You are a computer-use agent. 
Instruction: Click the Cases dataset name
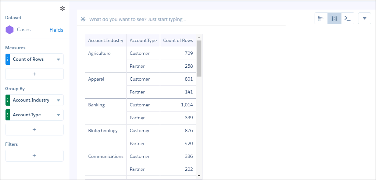pyautogui.click(x=24, y=30)
